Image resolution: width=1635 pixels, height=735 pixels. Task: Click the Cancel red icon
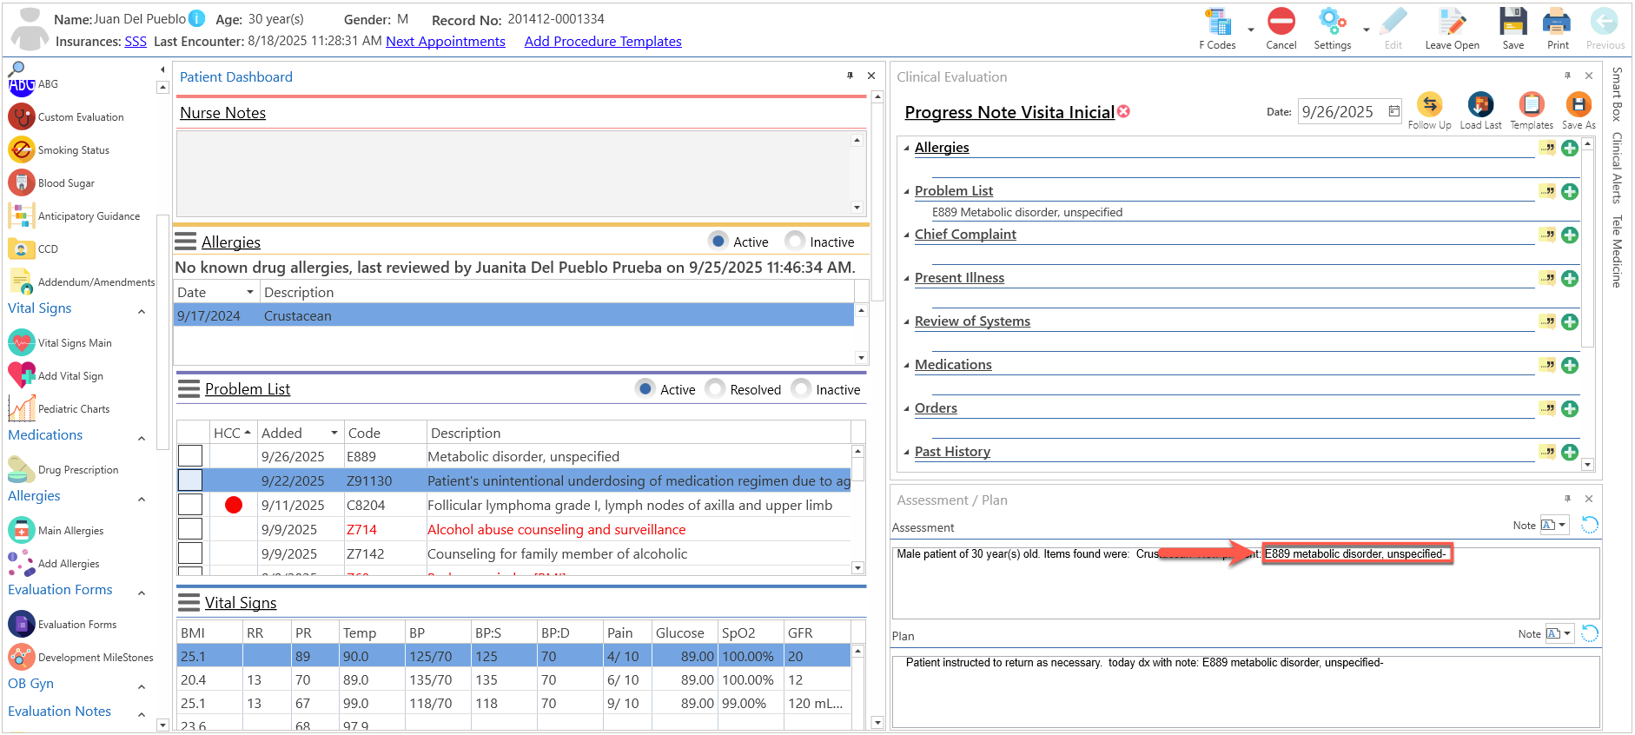coord(1281,21)
